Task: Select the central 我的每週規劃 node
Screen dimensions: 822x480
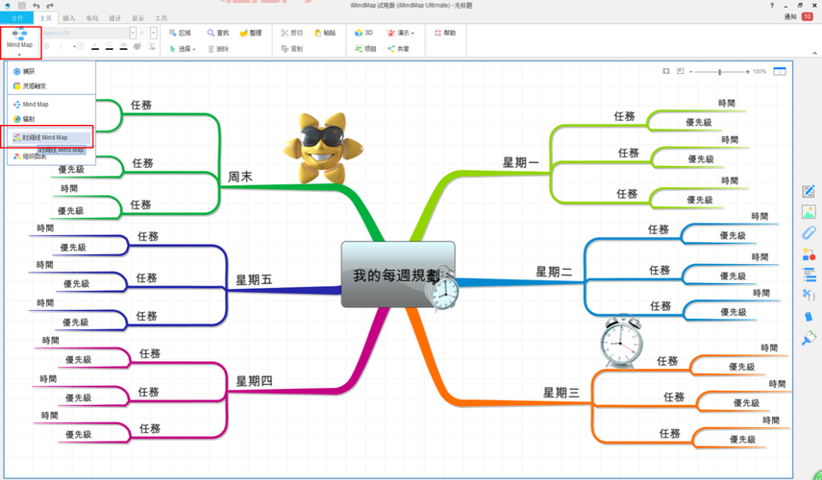Action: pos(396,275)
